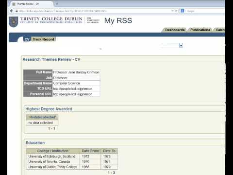Click the Personal URL value link
233x175 pixels.
click(73, 94)
